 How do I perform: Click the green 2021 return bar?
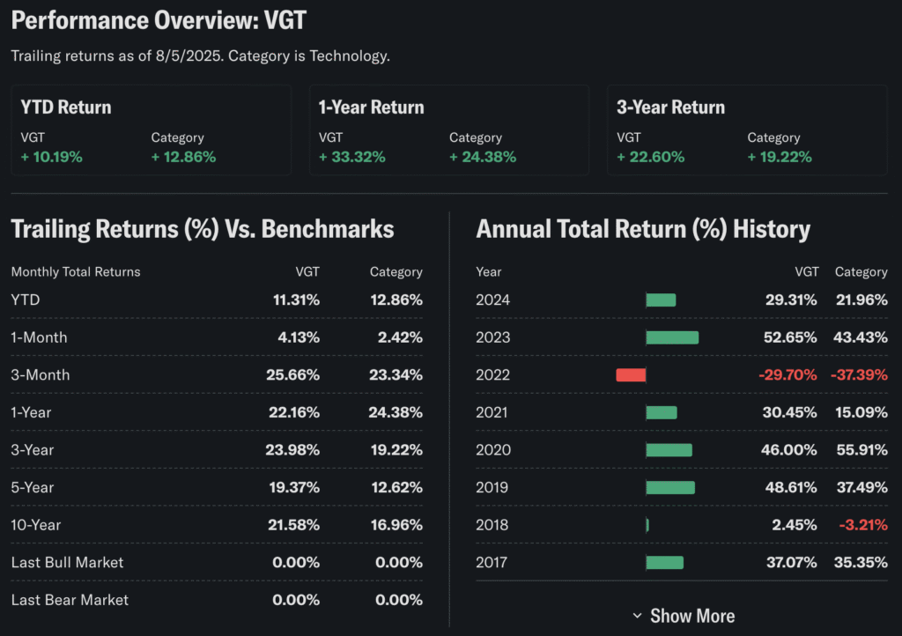[x=662, y=412]
